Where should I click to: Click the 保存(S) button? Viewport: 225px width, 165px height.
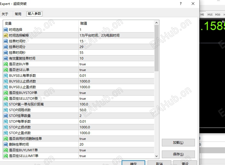tap(178, 154)
